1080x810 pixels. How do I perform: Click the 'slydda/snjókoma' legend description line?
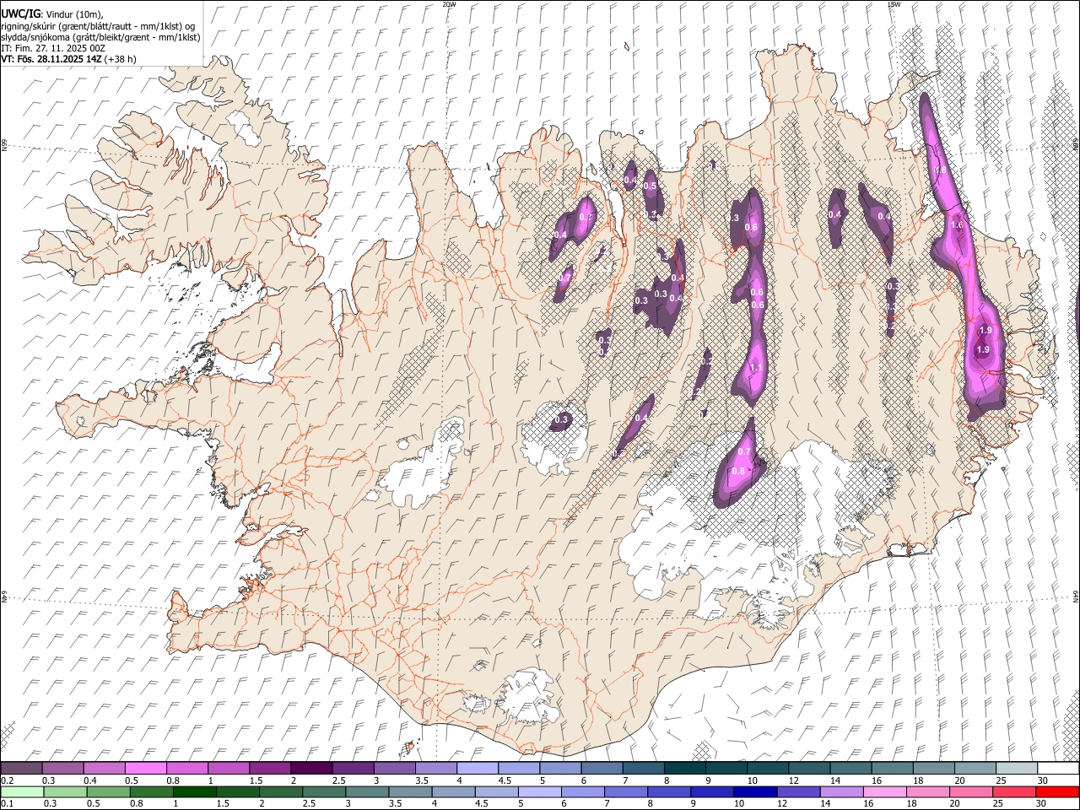(100, 37)
